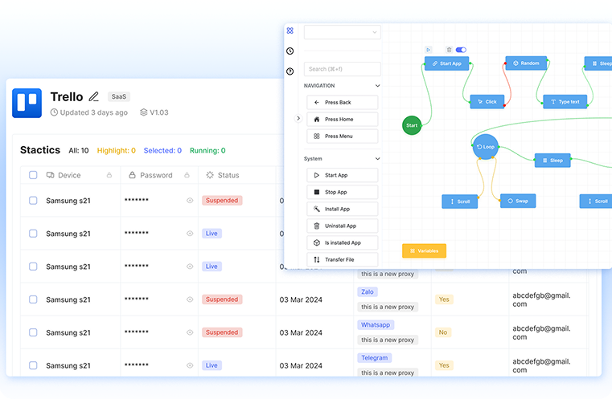Viewport: 612px width, 399px height.
Task: Filter by All: 10
Action: click(79, 150)
